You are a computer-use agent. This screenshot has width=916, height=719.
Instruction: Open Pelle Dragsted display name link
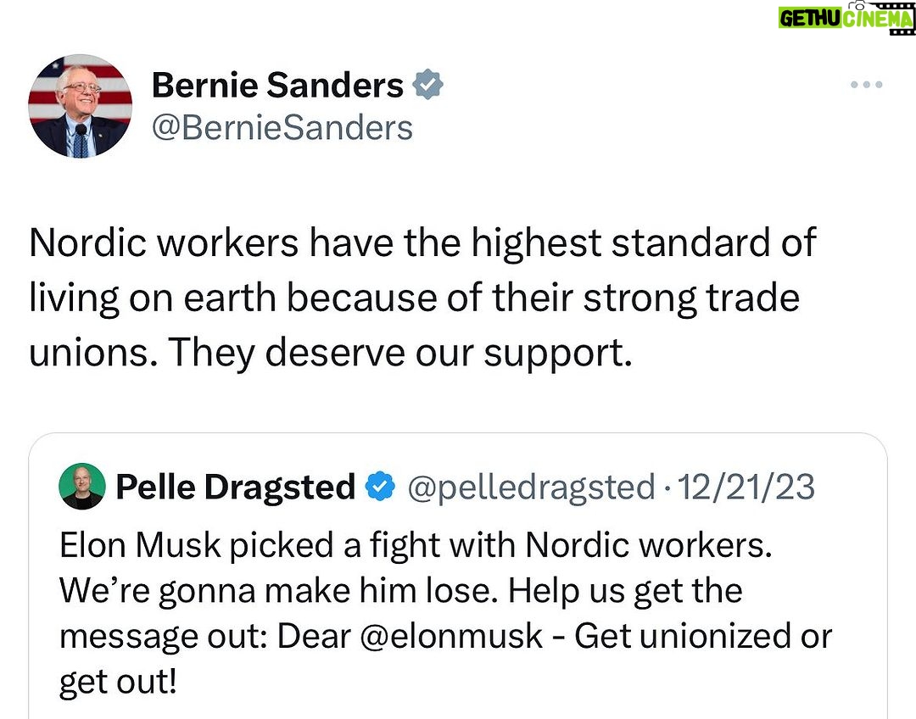pyautogui.click(x=236, y=488)
